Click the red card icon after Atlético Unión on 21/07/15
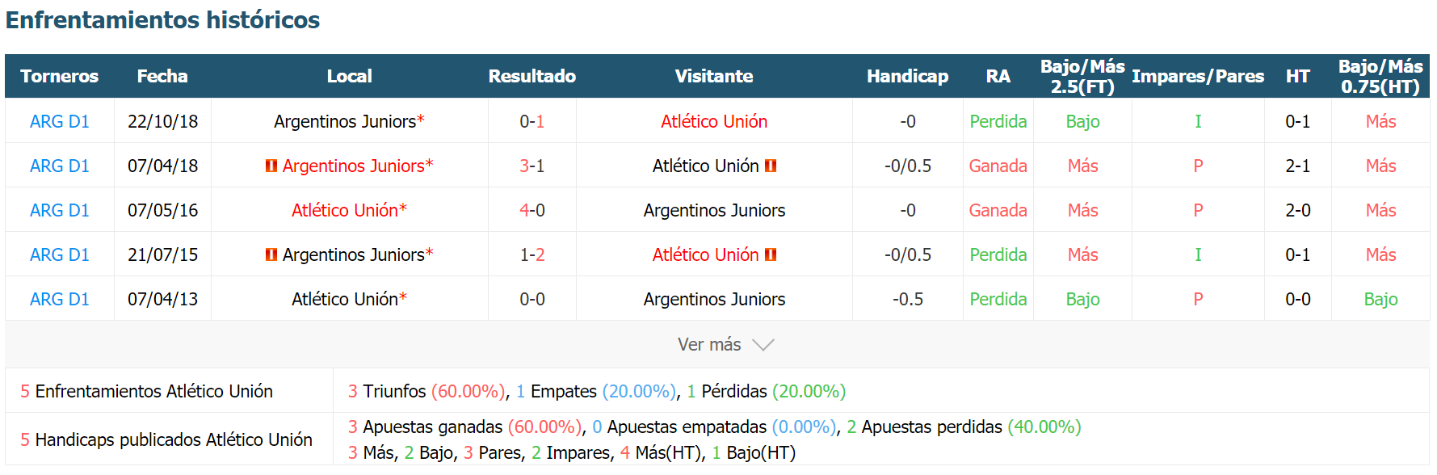 pos(771,254)
